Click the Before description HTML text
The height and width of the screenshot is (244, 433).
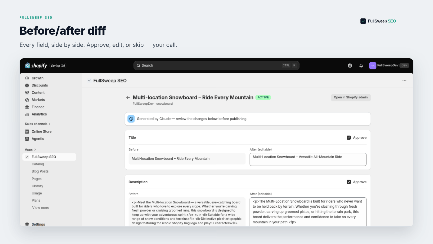[x=187, y=212]
